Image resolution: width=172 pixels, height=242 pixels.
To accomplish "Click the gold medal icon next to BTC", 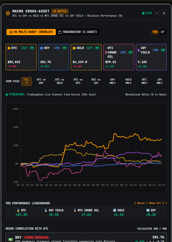I will tap(18, 210).
